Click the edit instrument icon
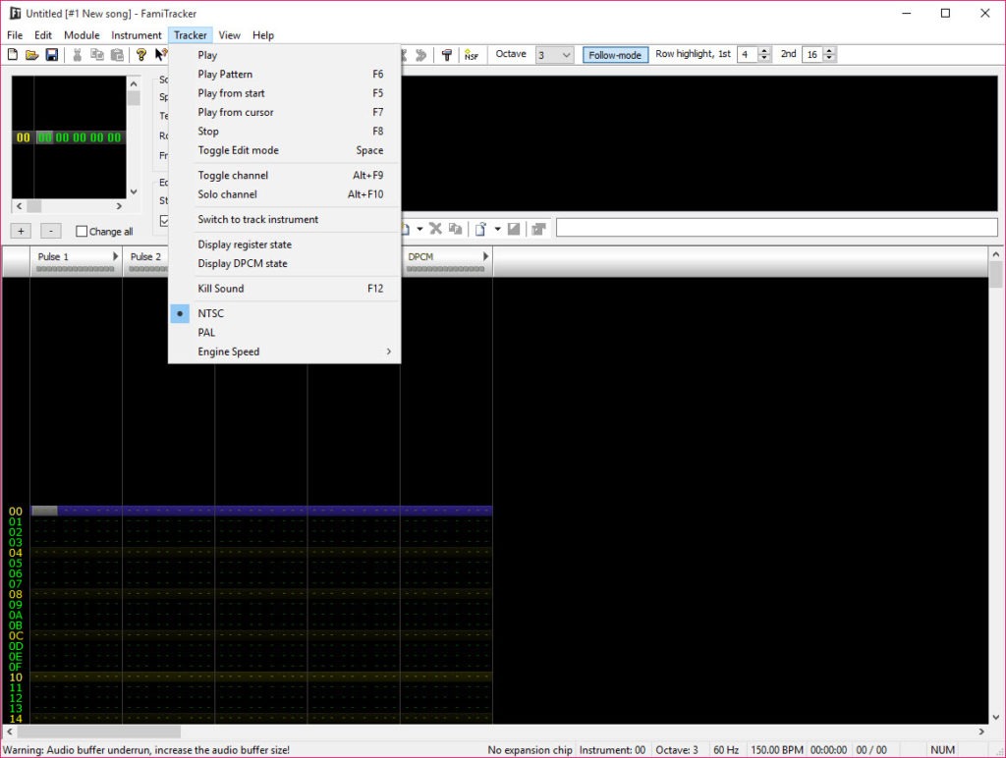 pyautogui.click(x=538, y=229)
